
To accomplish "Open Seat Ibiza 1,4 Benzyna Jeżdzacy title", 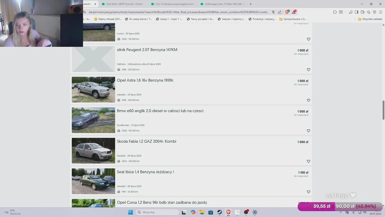I will [x=145, y=172].
